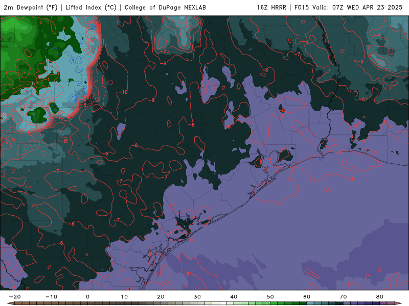Screen dimensions: 409x306
Task: Click the '16Z HRRR' model run label
Action: 271,8
